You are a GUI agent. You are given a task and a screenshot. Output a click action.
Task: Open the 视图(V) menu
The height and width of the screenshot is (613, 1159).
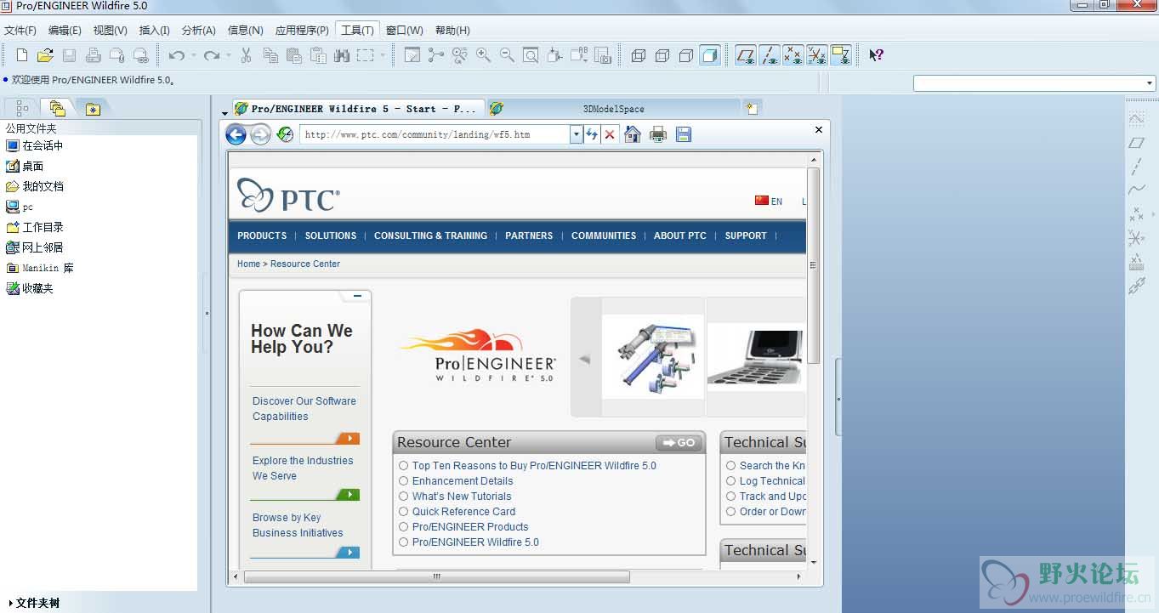pyautogui.click(x=111, y=31)
